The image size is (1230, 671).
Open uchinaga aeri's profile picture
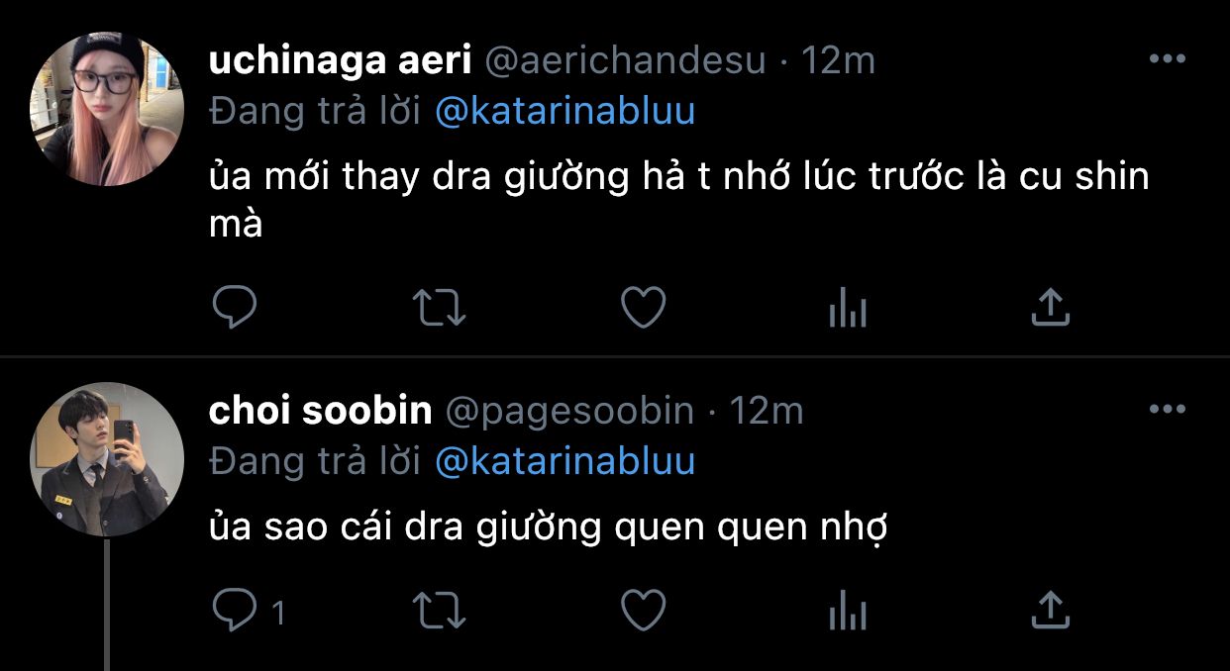(x=108, y=108)
